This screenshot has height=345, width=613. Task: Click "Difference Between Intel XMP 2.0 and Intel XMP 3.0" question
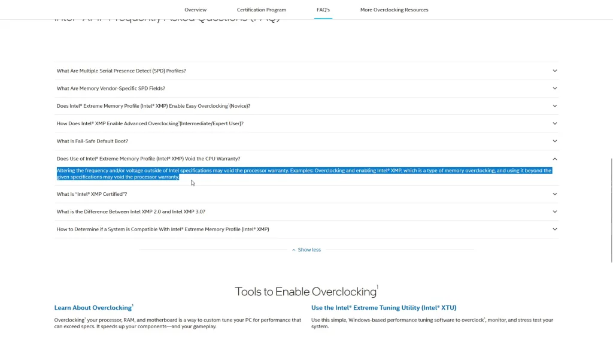point(131,211)
